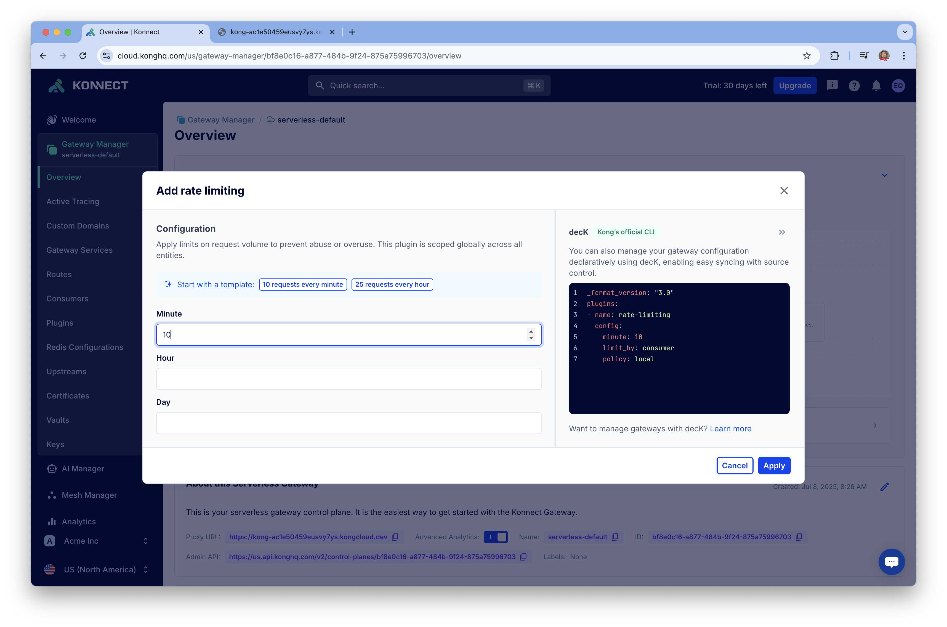Click the notifications bell icon
This screenshot has width=947, height=627.
point(876,86)
